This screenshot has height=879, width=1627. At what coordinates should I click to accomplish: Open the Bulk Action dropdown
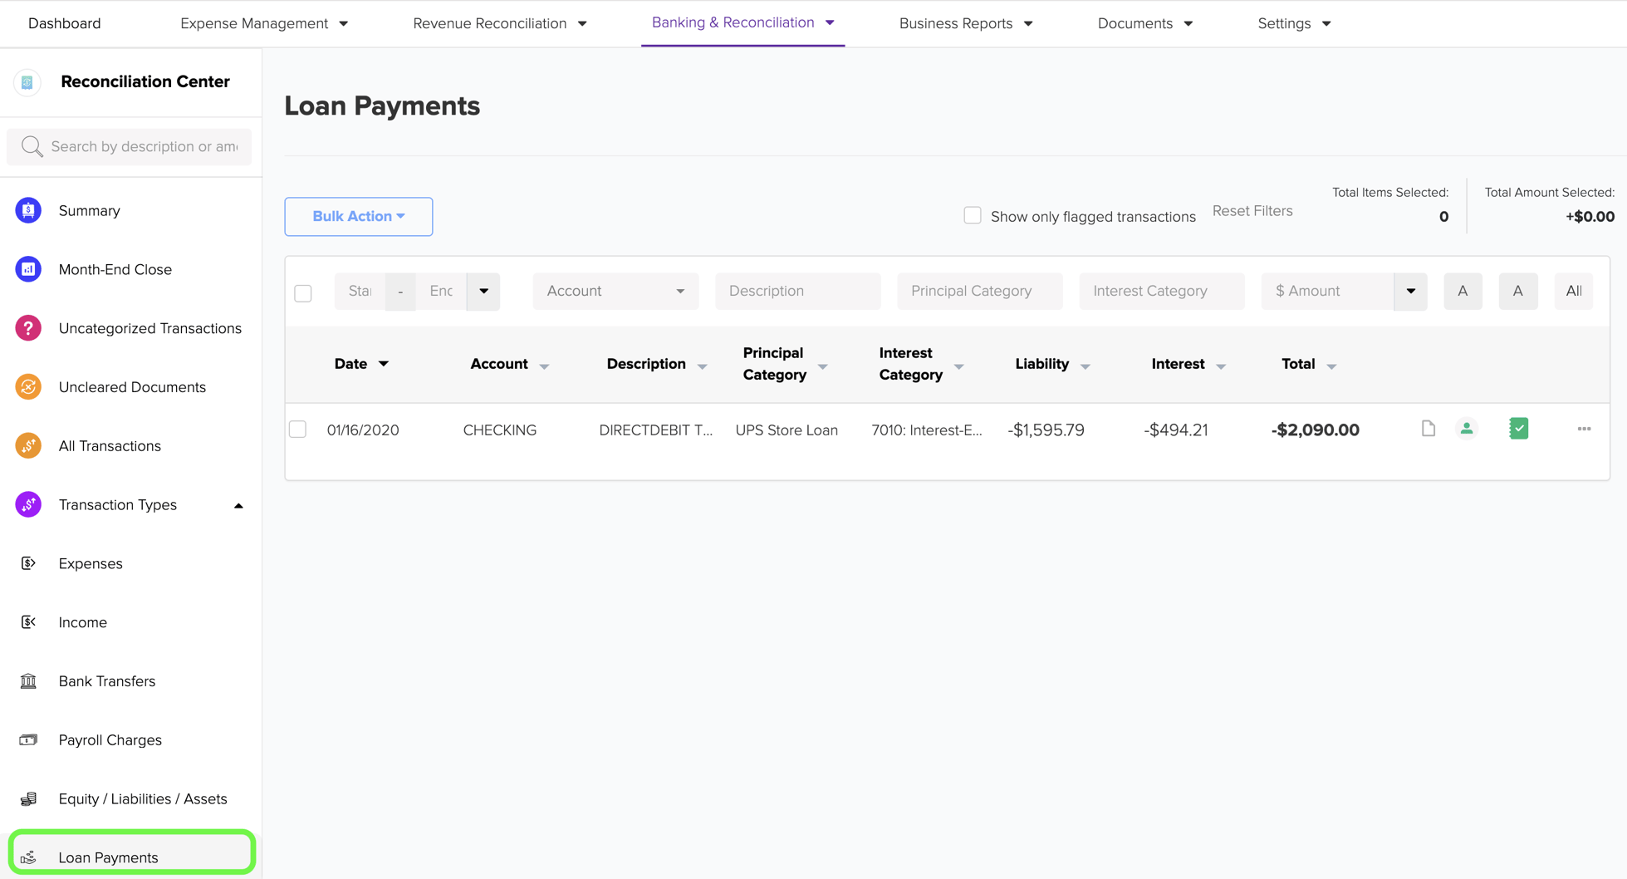coord(358,216)
